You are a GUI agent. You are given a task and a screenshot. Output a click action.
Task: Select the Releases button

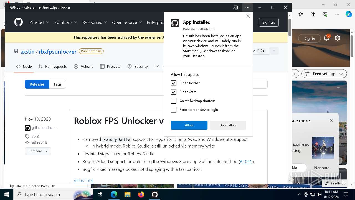(x=37, y=84)
